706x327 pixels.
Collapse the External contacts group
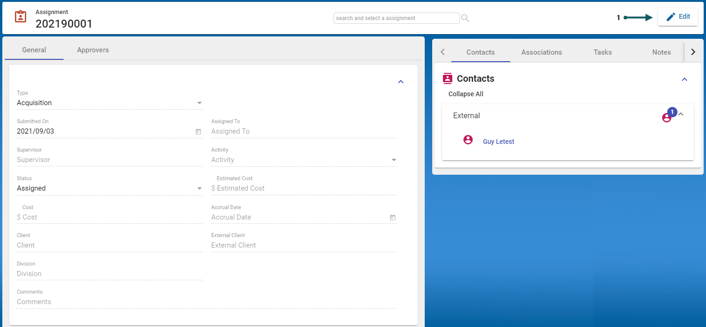(x=681, y=114)
